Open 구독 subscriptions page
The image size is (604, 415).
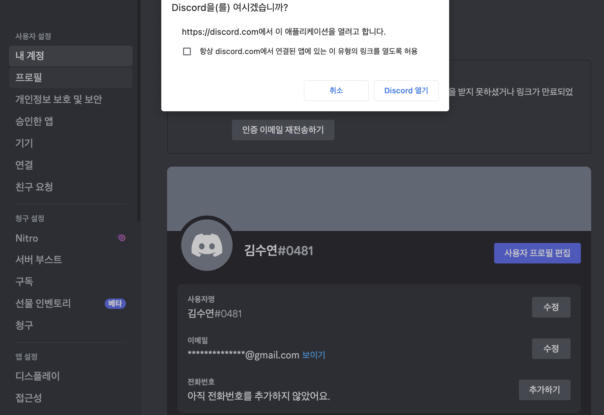[71, 281]
